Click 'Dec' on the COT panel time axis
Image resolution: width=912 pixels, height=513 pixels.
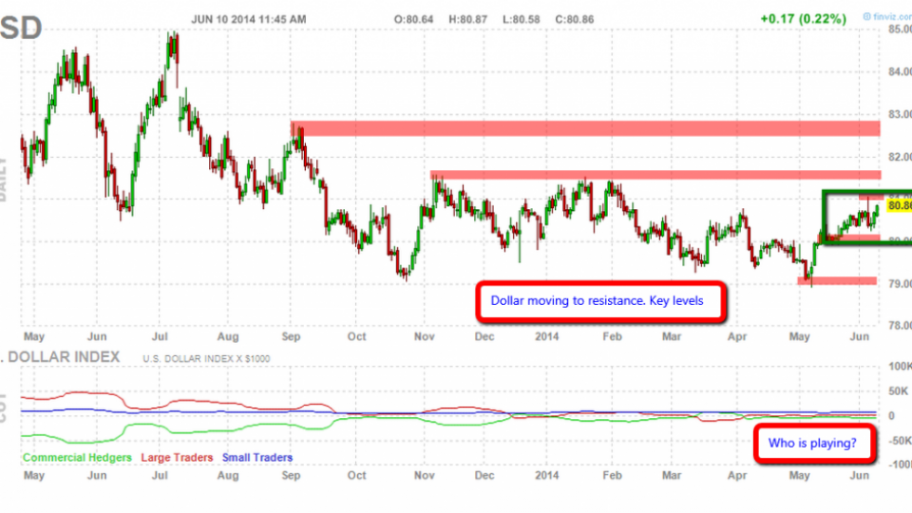(484, 475)
